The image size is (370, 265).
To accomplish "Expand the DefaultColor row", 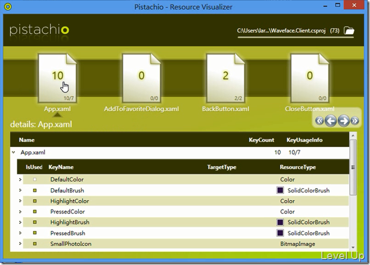I will click(x=20, y=180).
